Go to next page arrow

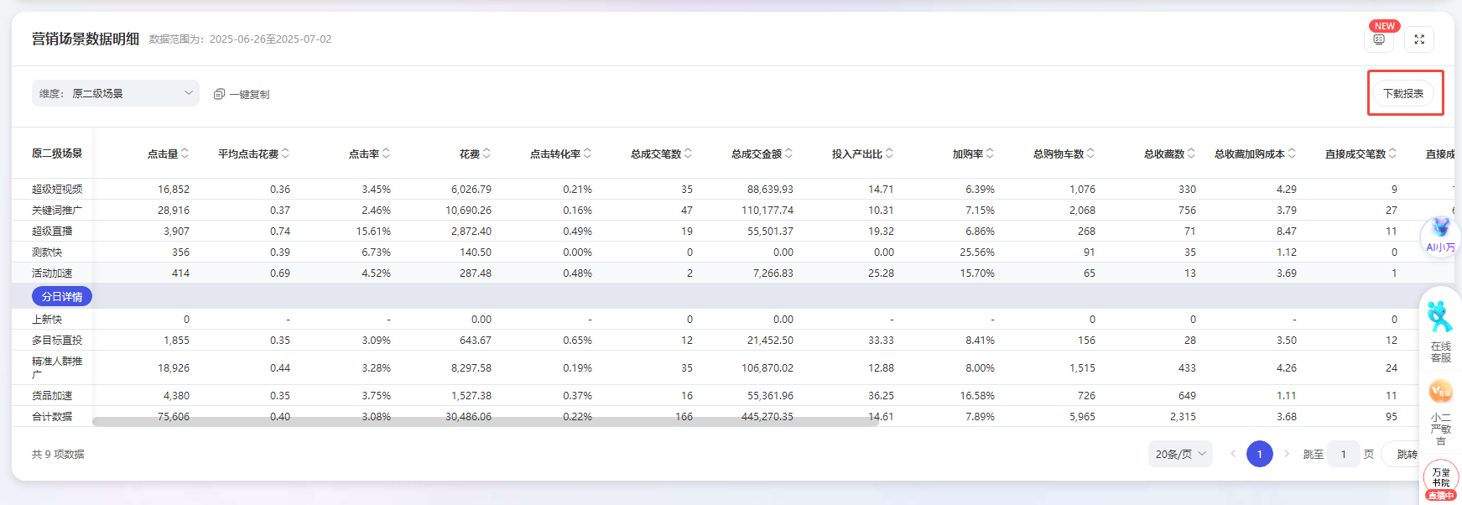coord(1287,454)
